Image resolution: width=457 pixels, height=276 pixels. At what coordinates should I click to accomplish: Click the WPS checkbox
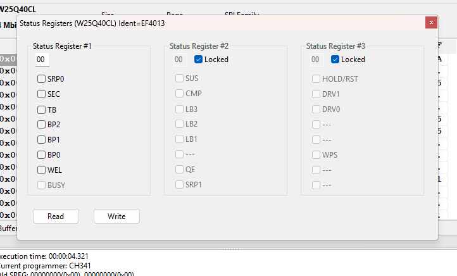pyautogui.click(x=316, y=154)
